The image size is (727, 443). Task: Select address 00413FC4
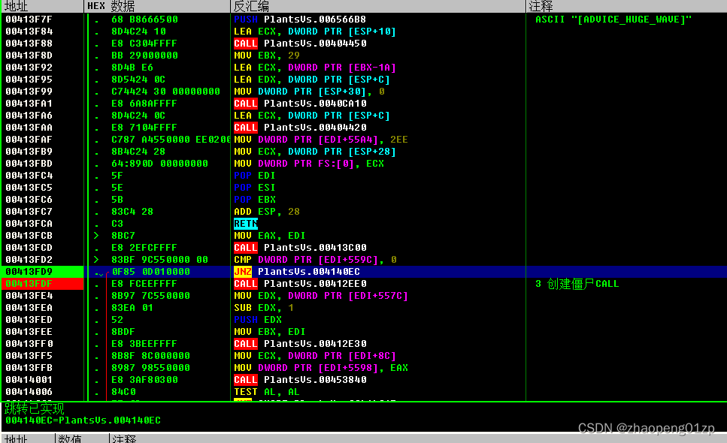click(29, 176)
